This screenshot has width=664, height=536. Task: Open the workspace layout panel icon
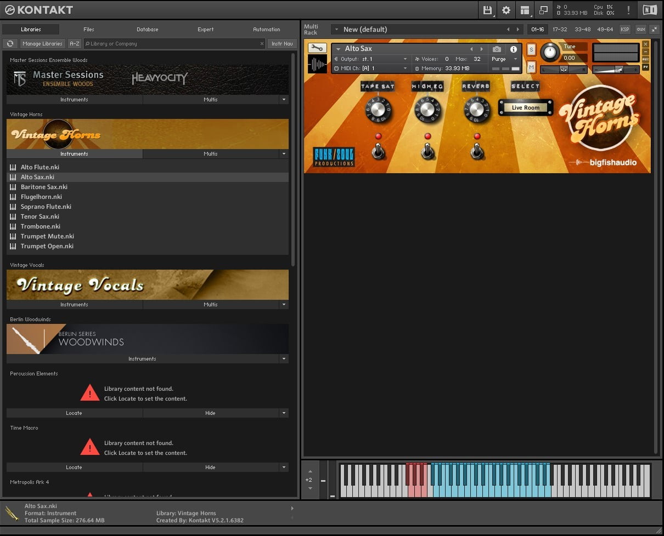coord(525,10)
